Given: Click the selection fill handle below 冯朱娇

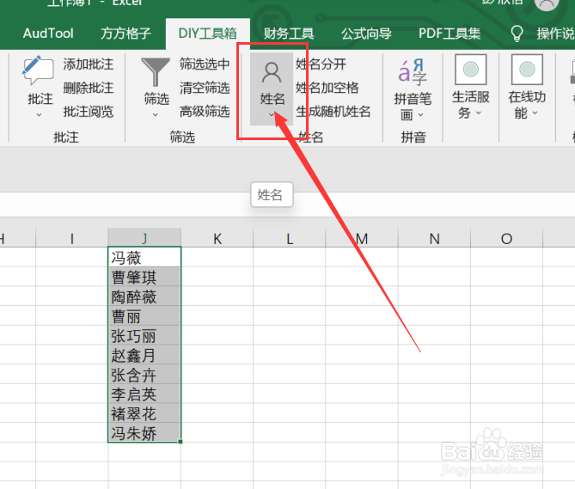Looking at the screenshot, I should click(x=180, y=442).
